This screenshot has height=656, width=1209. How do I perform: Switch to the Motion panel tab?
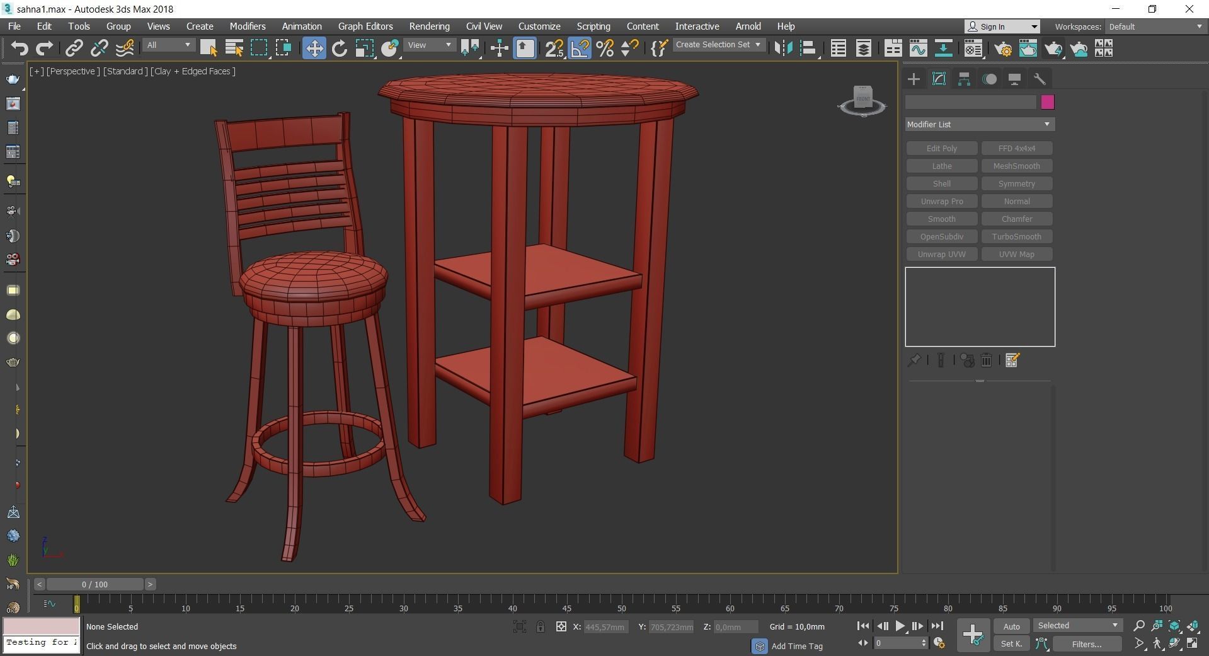(x=989, y=79)
